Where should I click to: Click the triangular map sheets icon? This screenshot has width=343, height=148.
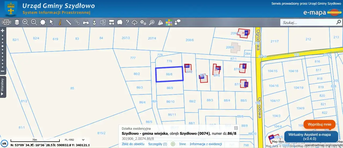(x=161, y=22)
